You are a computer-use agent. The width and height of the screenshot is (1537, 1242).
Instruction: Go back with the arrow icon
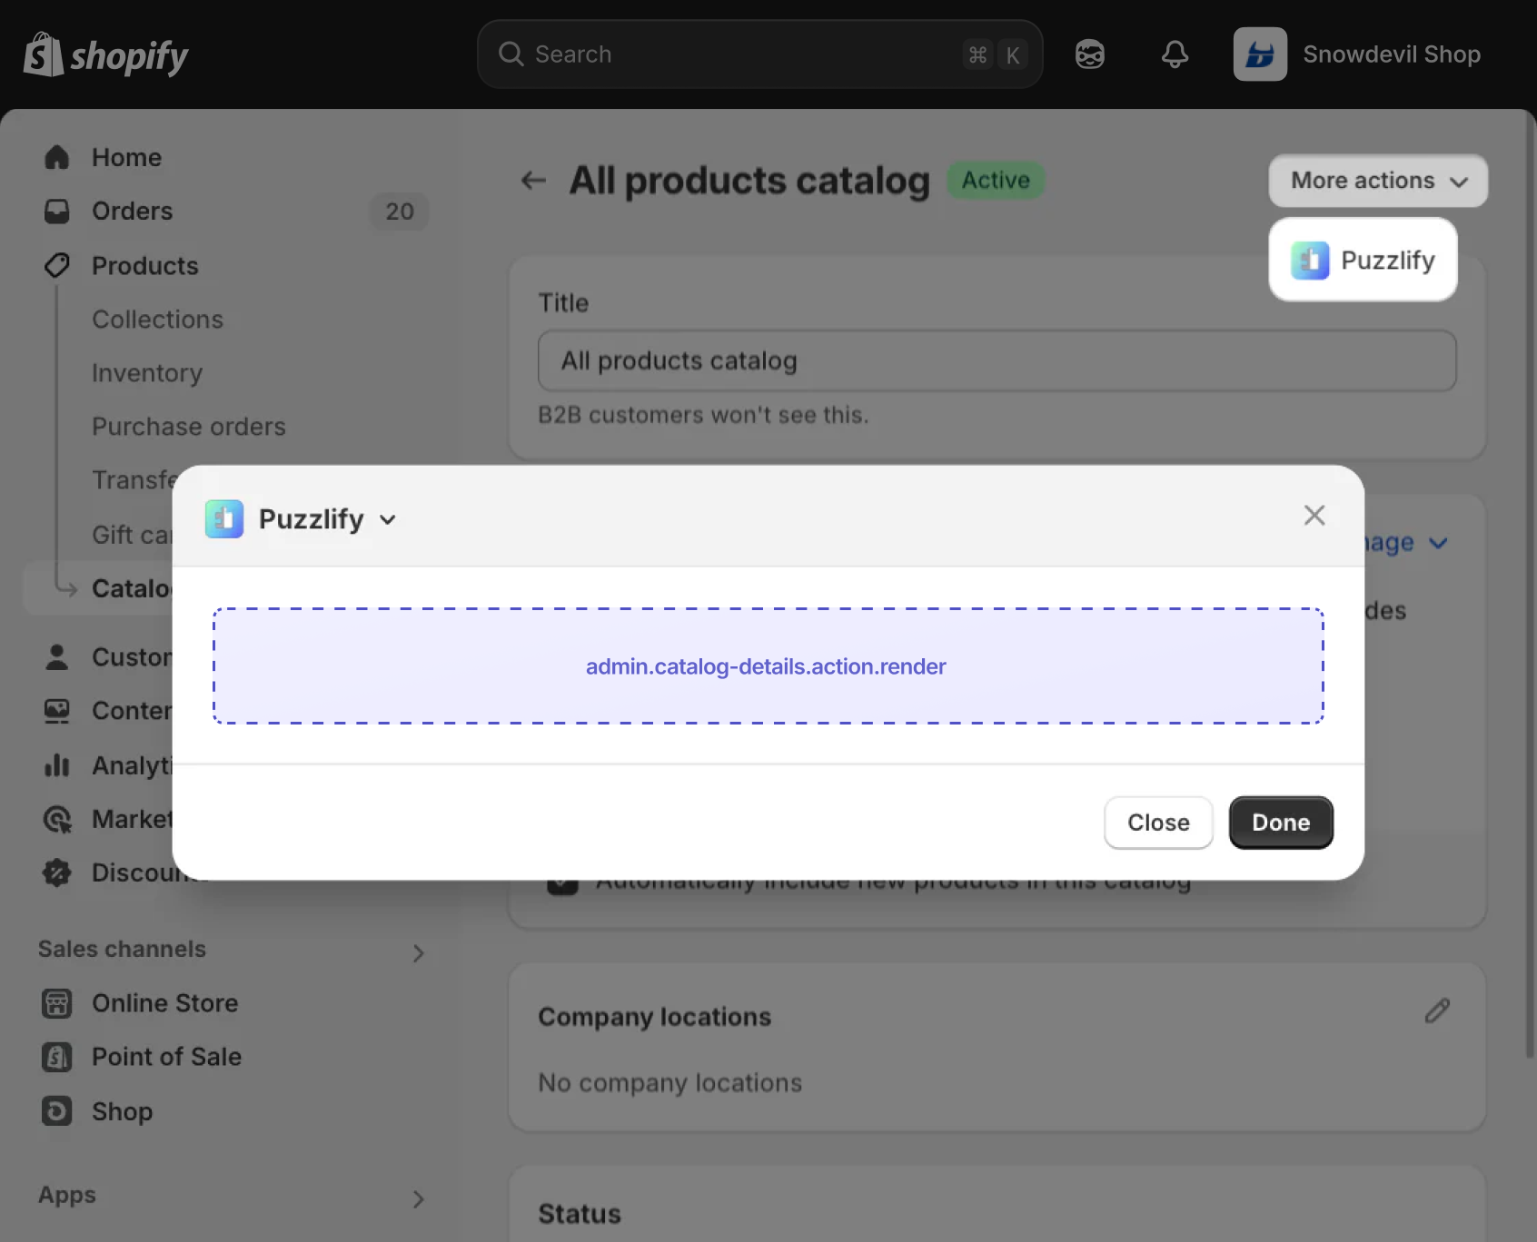pyautogui.click(x=533, y=181)
